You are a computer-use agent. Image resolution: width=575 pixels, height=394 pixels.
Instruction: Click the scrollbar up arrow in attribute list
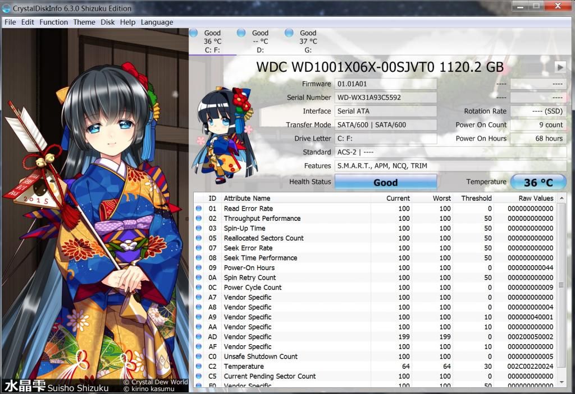tap(562, 198)
